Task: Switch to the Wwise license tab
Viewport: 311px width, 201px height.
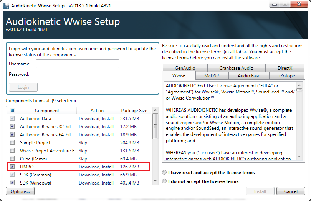Action: pos(179,75)
